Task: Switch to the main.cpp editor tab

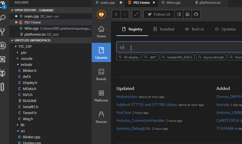Action: pos(108,3)
